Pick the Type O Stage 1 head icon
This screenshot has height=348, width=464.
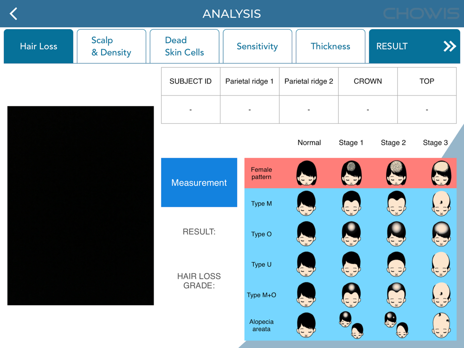coord(351,234)
